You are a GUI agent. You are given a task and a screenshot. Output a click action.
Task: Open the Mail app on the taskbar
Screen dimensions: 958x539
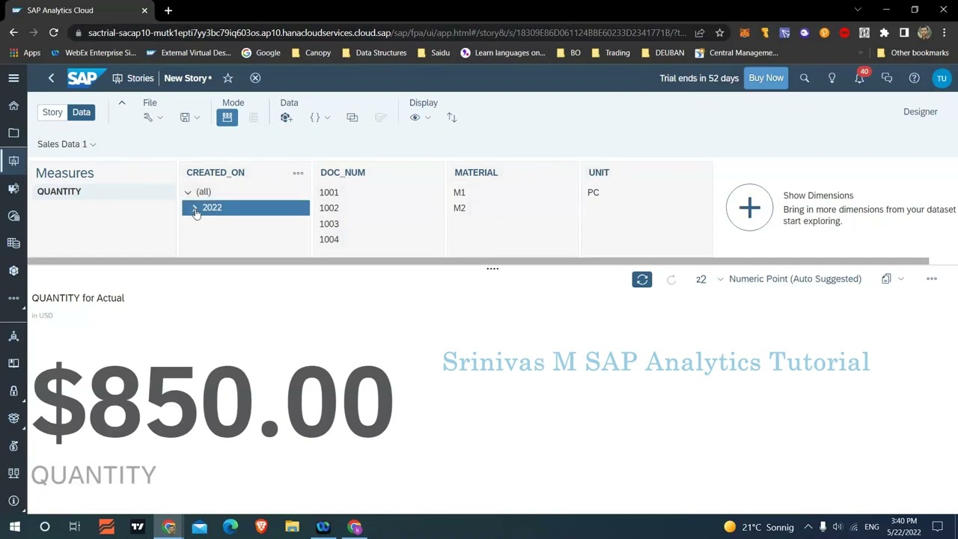click(x=199, y=527)
